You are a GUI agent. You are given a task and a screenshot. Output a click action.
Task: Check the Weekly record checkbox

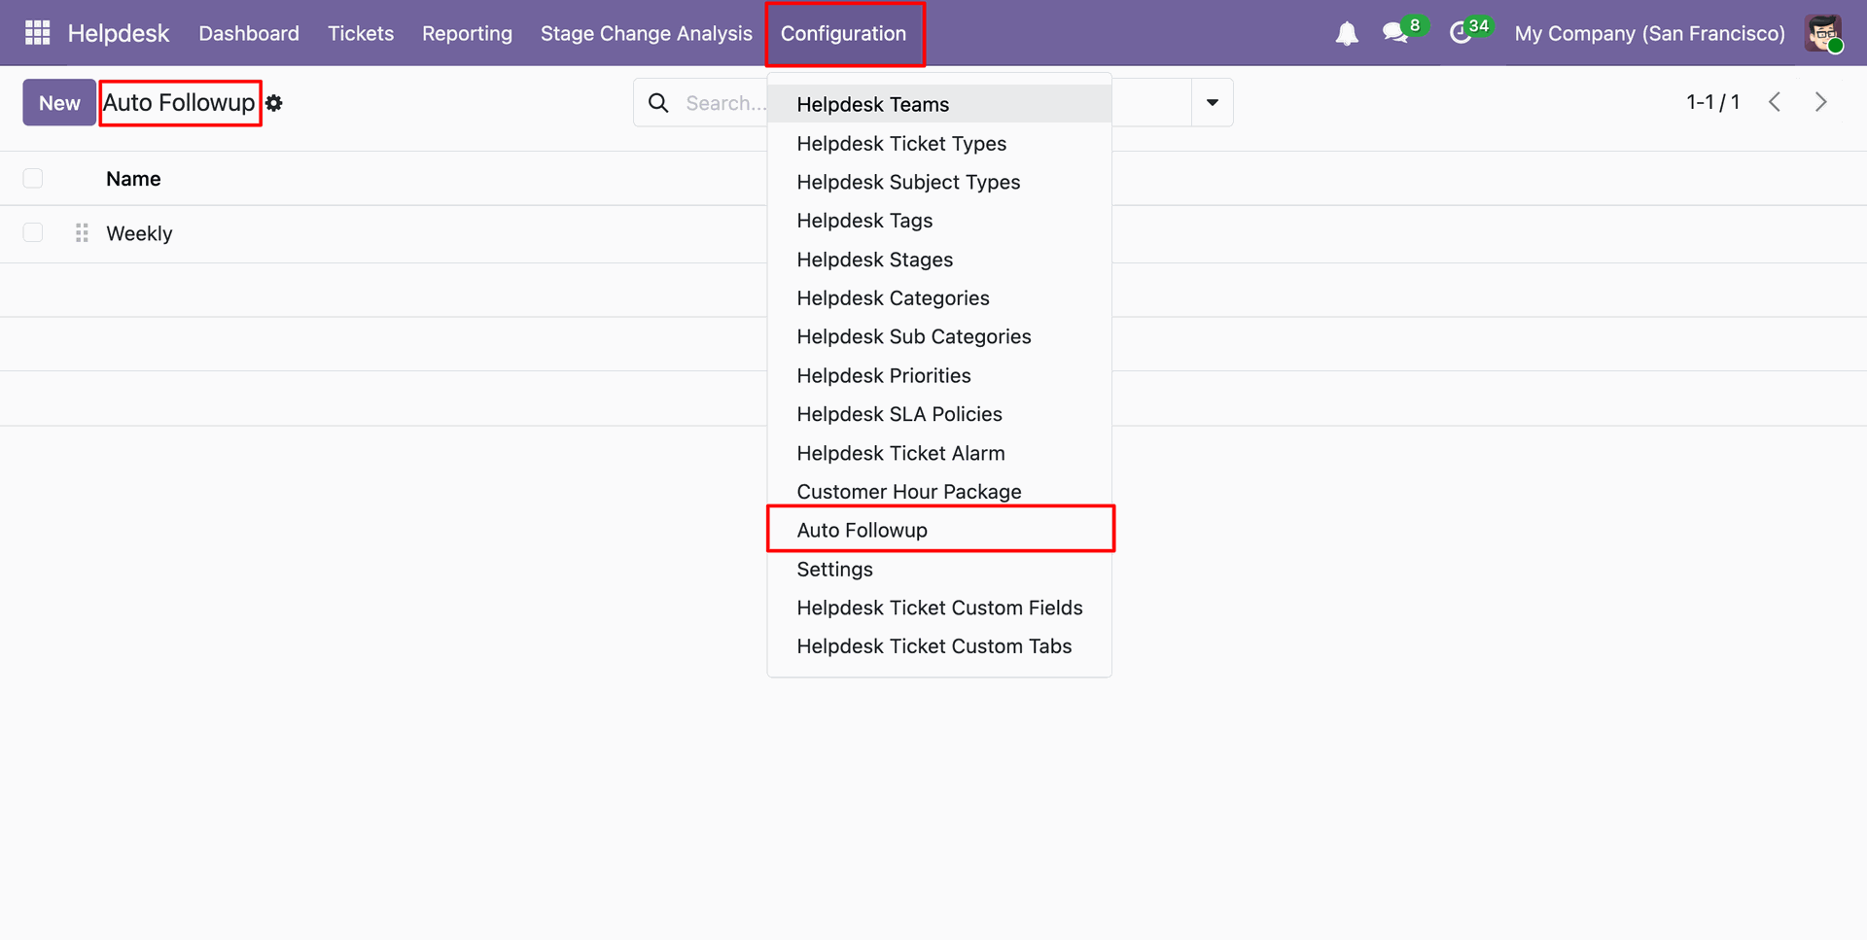click(x=33, y=233)
